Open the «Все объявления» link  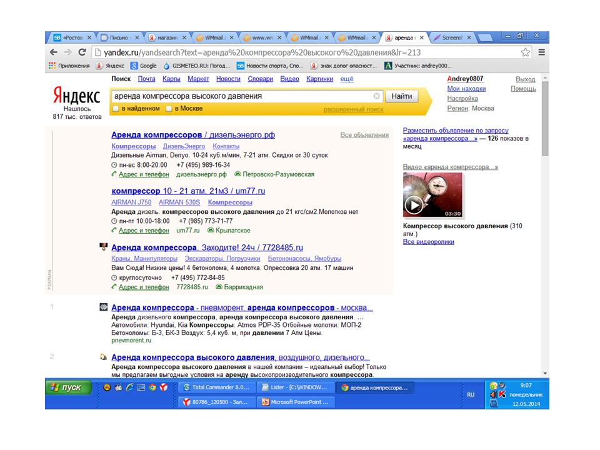[x=364, y=135]
